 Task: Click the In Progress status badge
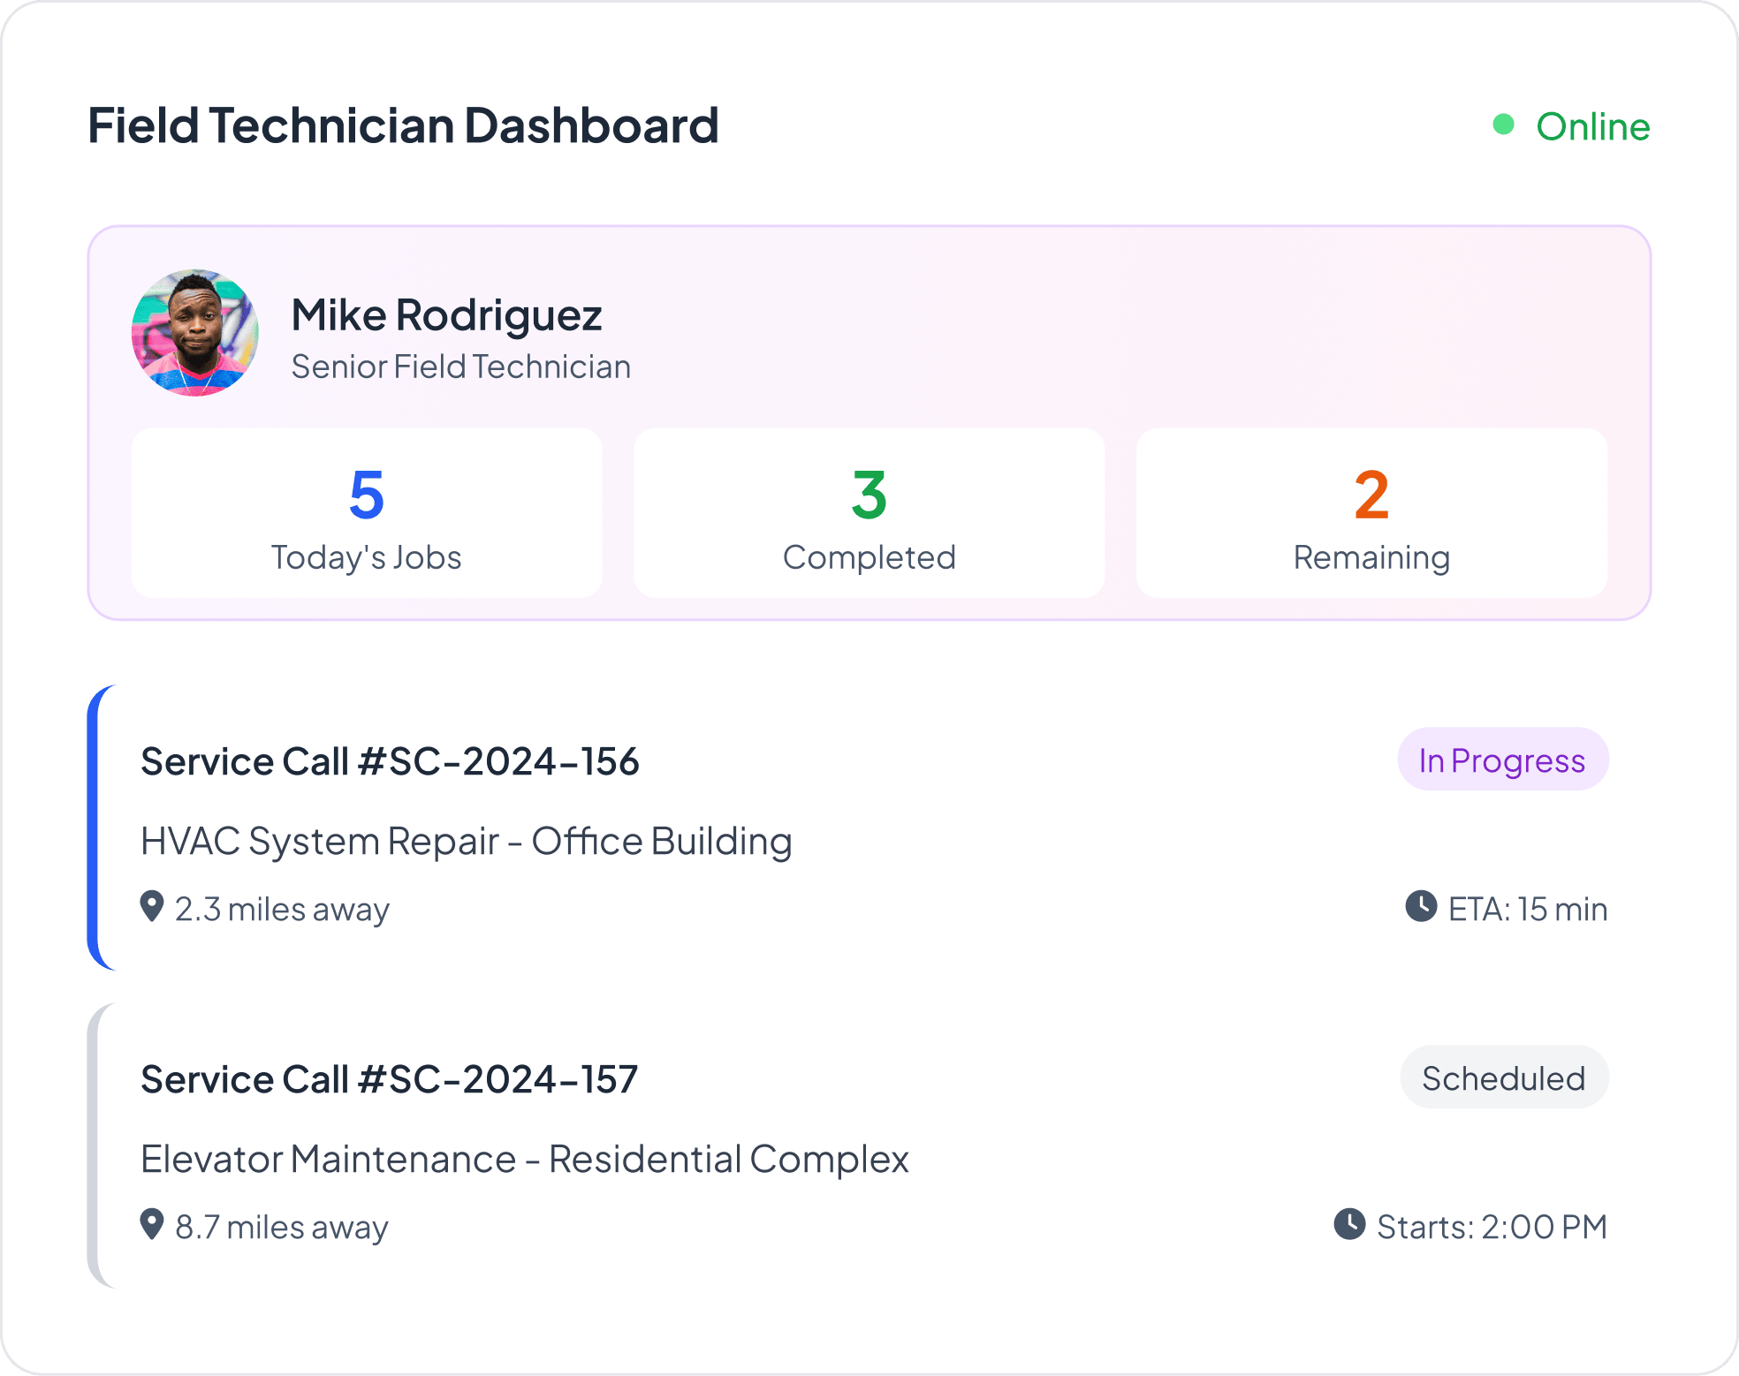click(x=1502, y=760)
